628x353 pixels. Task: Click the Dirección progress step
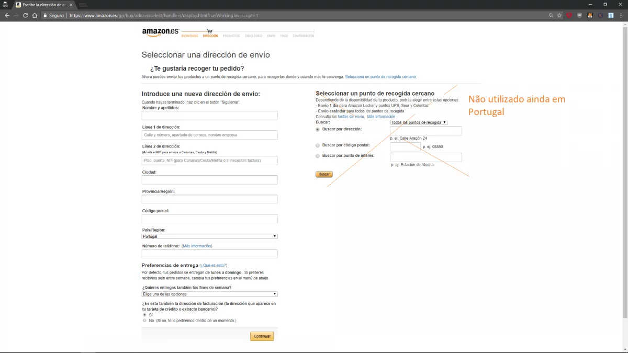click(210, 36)
